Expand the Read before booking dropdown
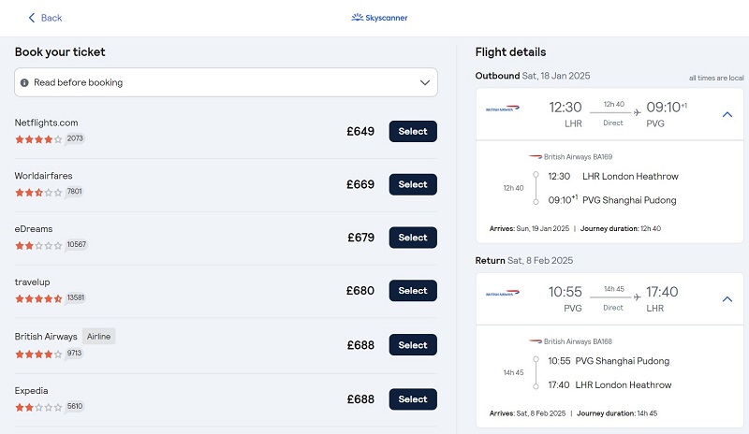The width and height of the screenshot is (749, 434). (x=226, y=82)
